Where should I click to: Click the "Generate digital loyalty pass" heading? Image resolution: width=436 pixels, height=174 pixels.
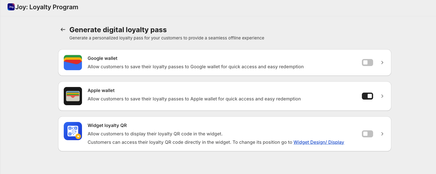118,30
